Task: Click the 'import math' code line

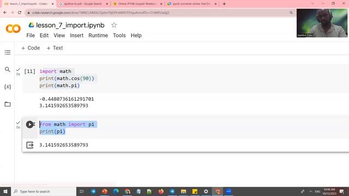Action: [x=56, y=71]
